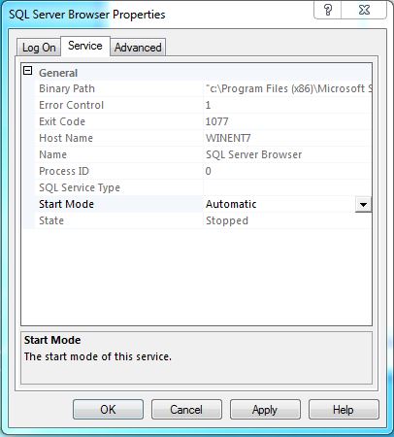Click the Start Mode description text

[x=98, y=356]
